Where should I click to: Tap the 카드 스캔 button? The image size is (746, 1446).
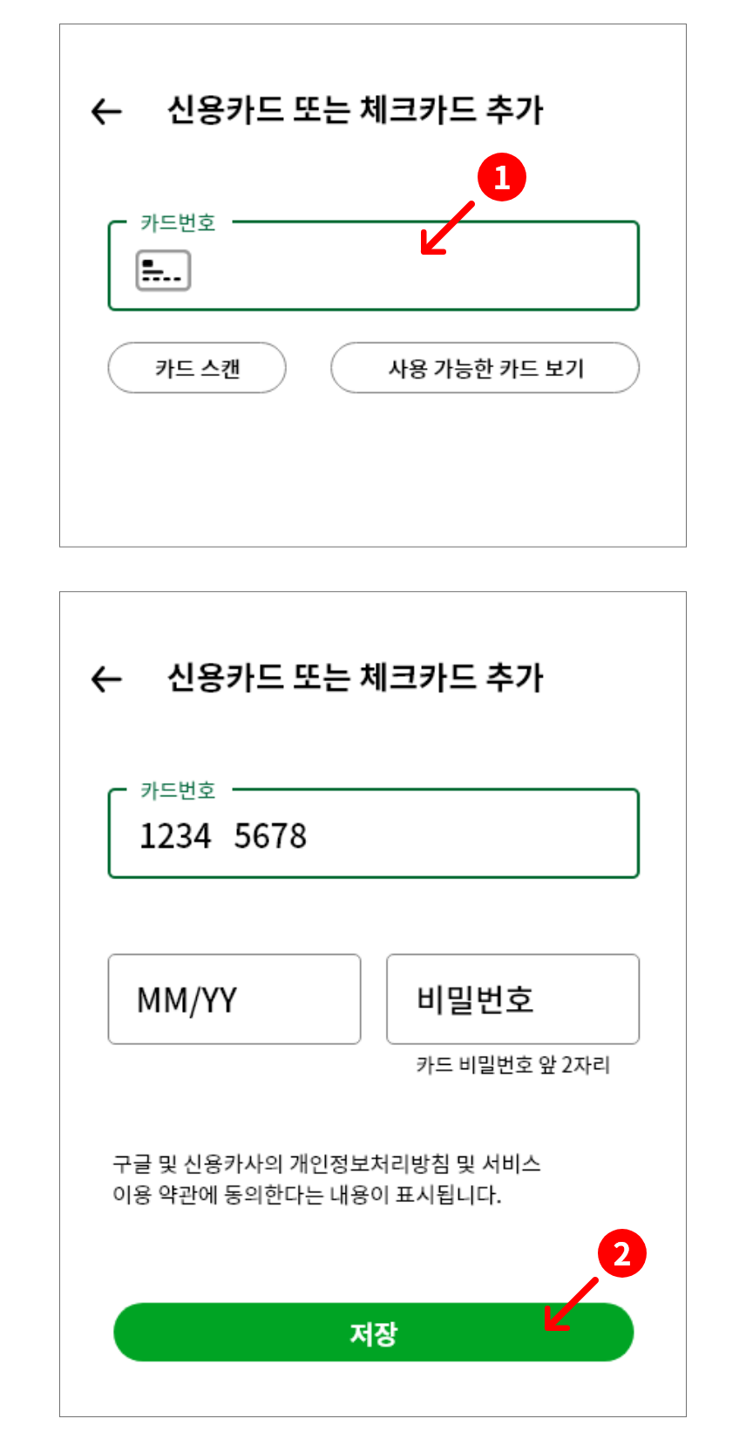pos(197,368)
